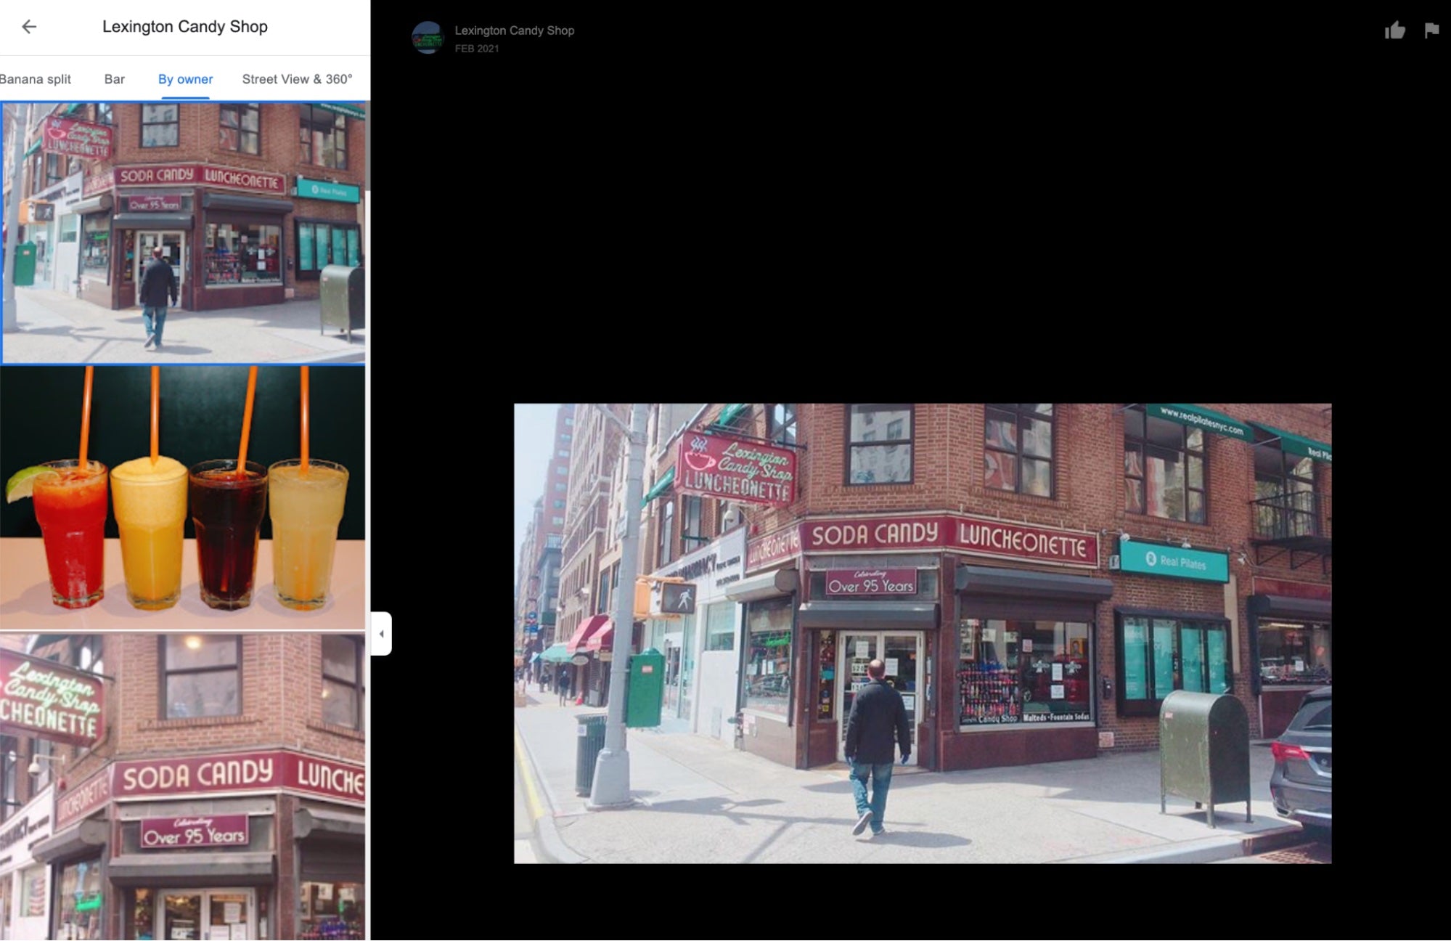Select the four colorful drinks thumbnail

(x=183, y=497)
